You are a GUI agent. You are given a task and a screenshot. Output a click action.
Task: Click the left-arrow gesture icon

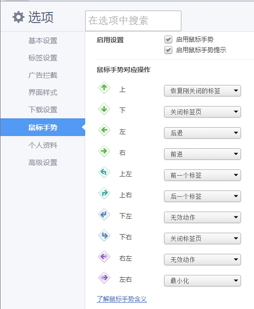[104, 130]
